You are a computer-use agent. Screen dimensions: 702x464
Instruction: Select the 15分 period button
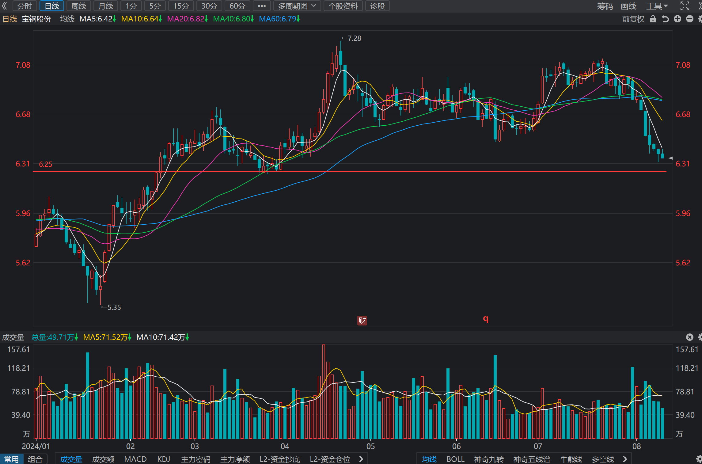181,6
